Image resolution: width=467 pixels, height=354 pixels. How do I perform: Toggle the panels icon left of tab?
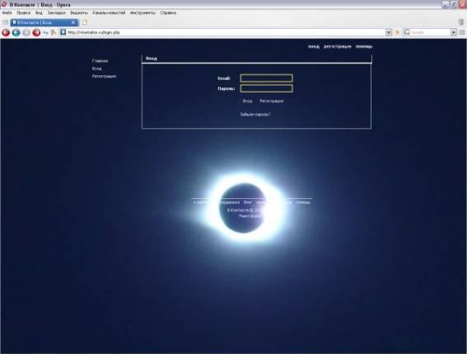coord(5,22)
